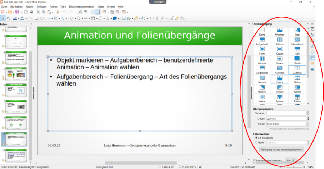Click Übergang für alle Folien übernehmen
This screenshot has height=169, width=324.
[282, 149]
